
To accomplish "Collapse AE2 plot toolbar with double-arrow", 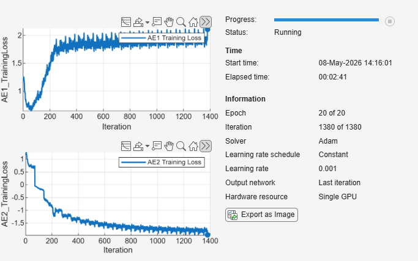I will pos(206,146).
